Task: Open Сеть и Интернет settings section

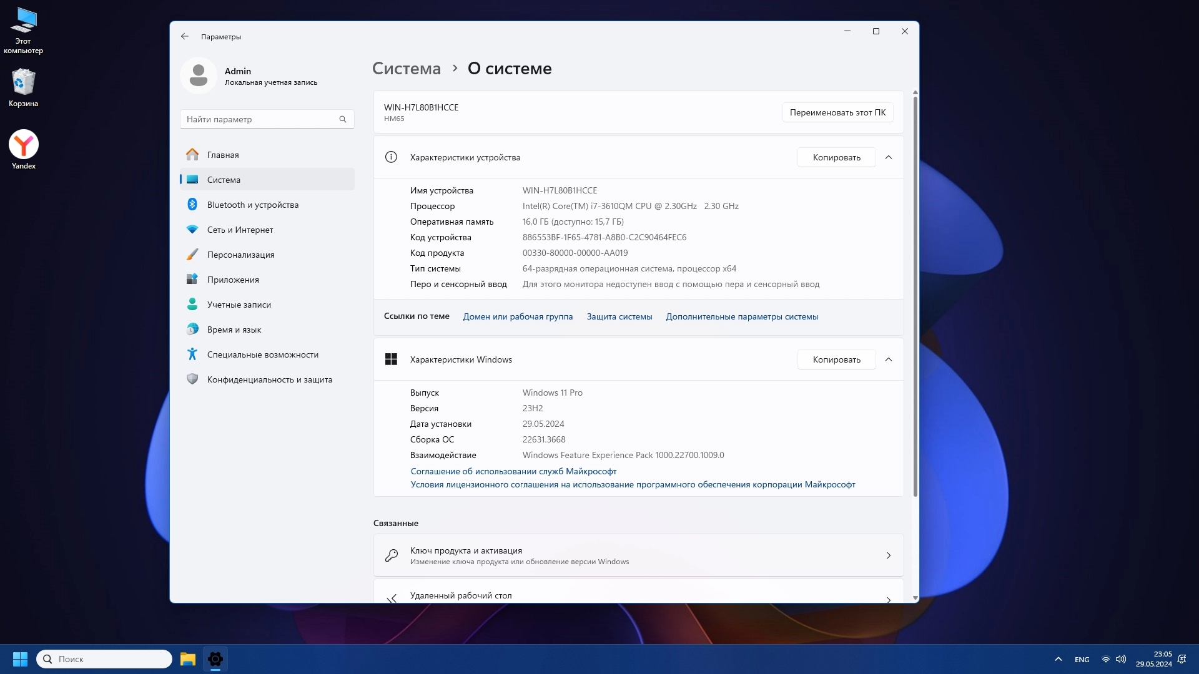Action: tap(240, 230)
